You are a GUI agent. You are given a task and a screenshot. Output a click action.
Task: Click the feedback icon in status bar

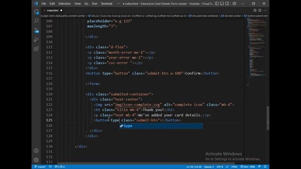(260, 167)
